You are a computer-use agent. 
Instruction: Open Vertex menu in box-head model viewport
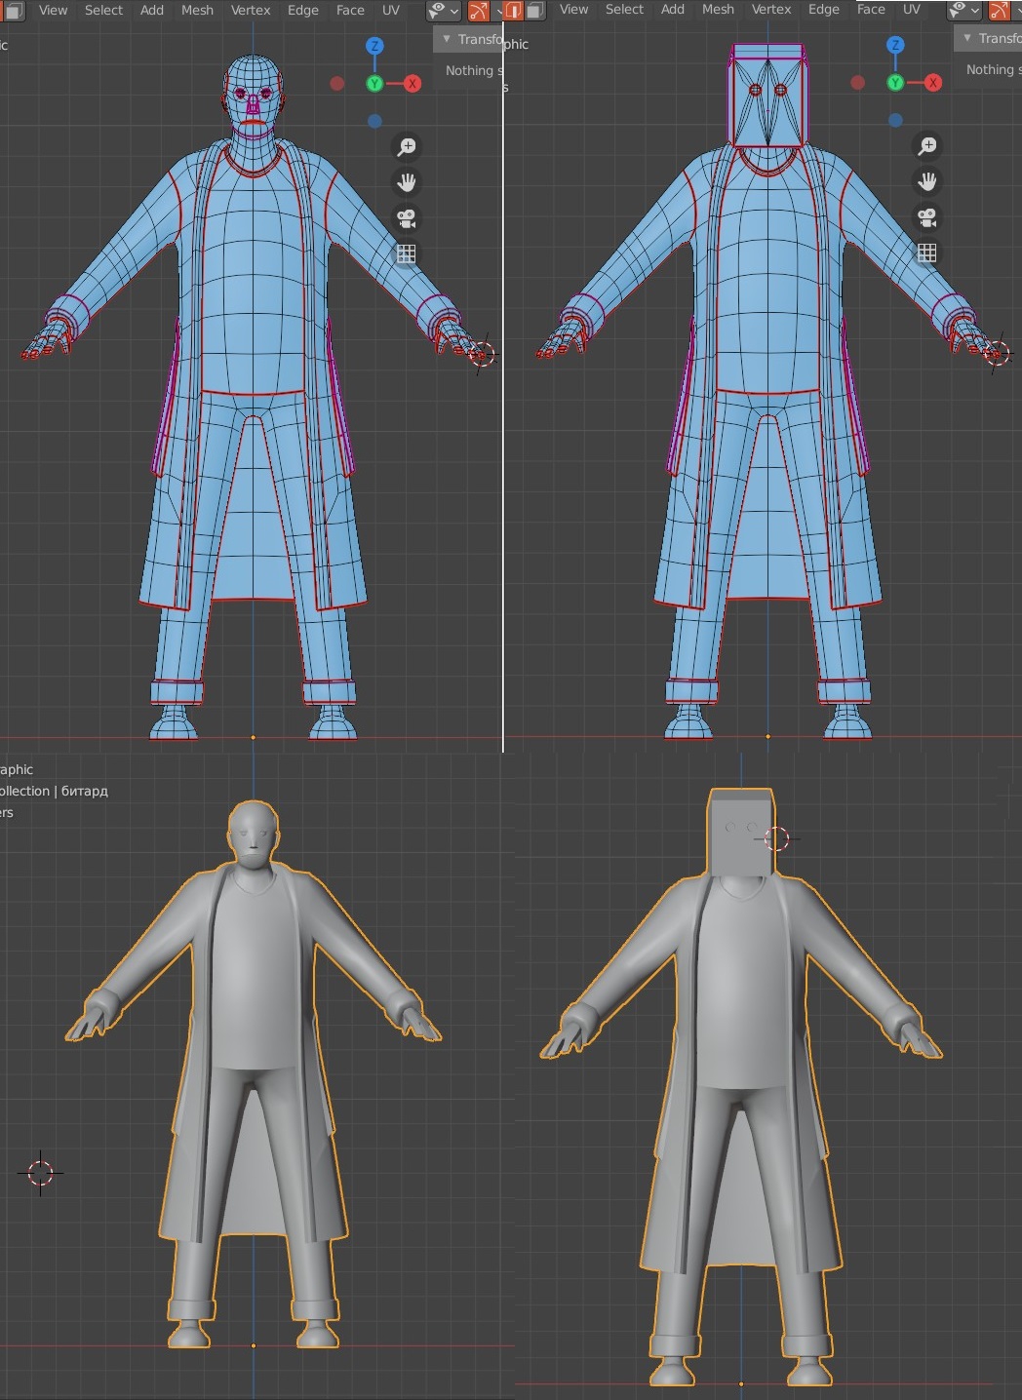[771, 9]
